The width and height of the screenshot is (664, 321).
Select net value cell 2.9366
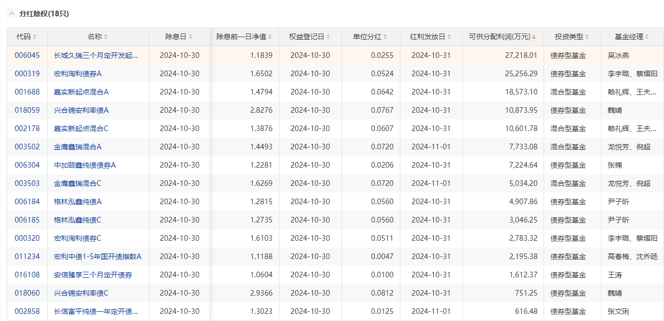click(x=261, y=293)
